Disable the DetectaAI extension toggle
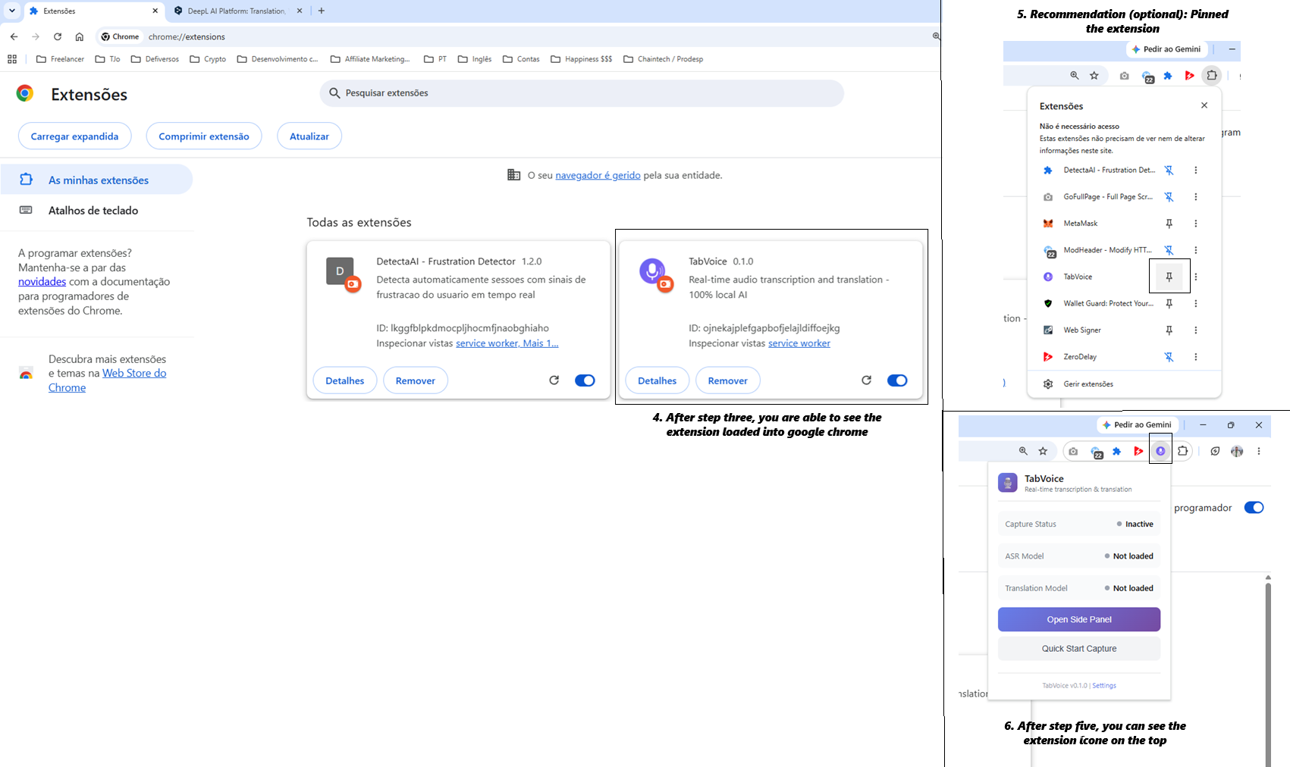Image resolution: width=1290 pixels, height=767 pixels. click(585, 380)
